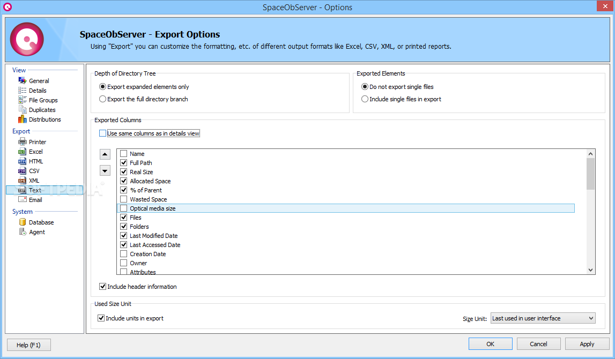Switch to Excel export options

36,152
